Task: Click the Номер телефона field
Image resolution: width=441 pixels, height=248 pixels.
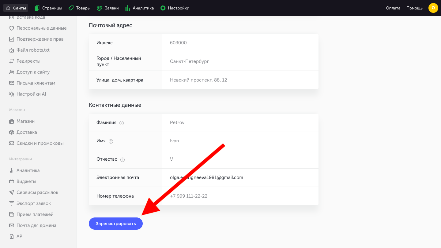Action: (240, 196)
